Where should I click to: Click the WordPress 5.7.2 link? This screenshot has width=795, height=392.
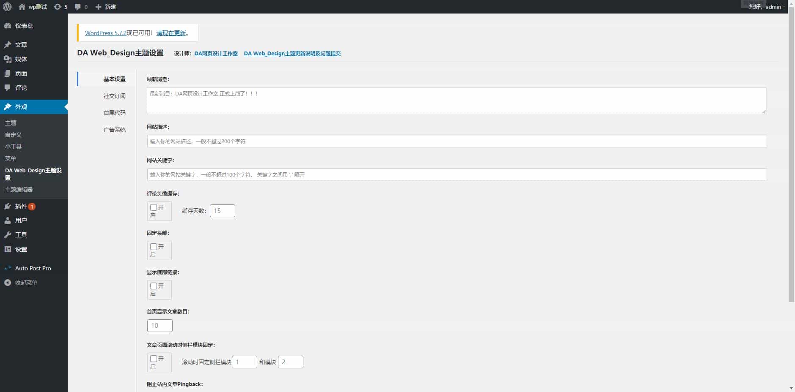[x=106, y=33]
